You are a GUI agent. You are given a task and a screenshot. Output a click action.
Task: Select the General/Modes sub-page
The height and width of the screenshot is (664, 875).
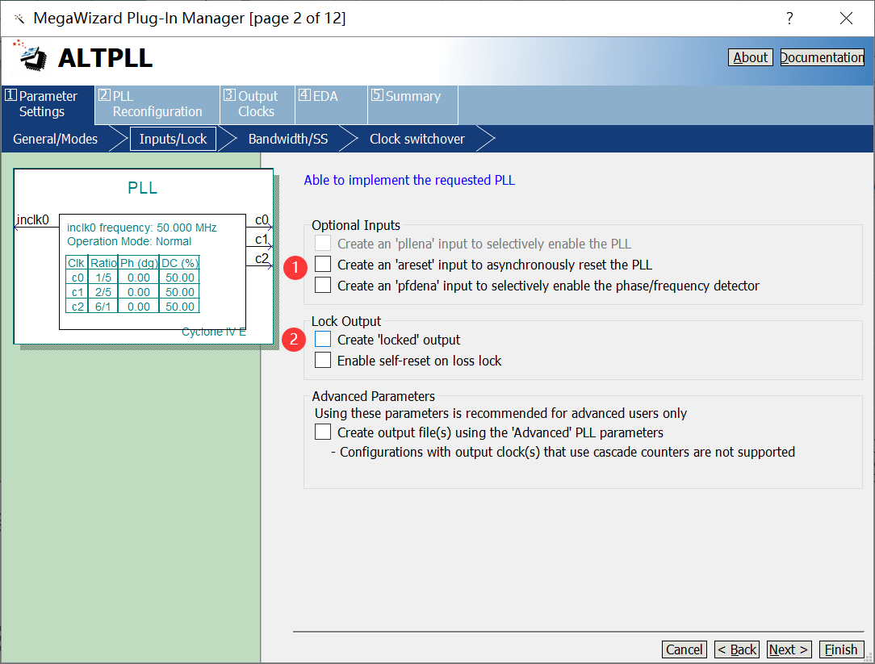point(55,139)
